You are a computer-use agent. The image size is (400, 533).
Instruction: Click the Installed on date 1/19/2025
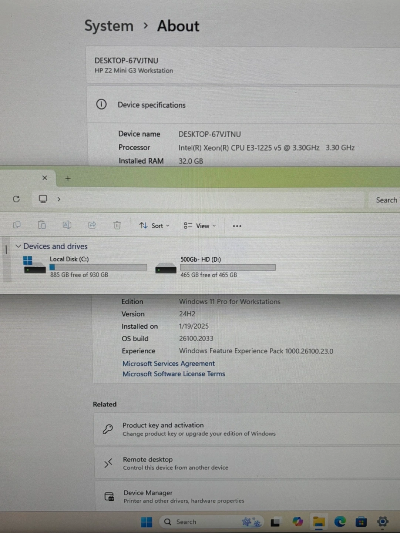point(194,326)
